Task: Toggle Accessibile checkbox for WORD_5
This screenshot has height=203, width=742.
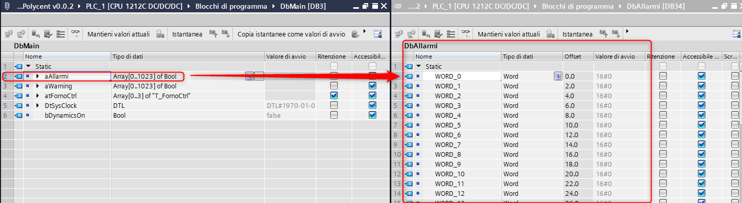Action: [701, 125]
